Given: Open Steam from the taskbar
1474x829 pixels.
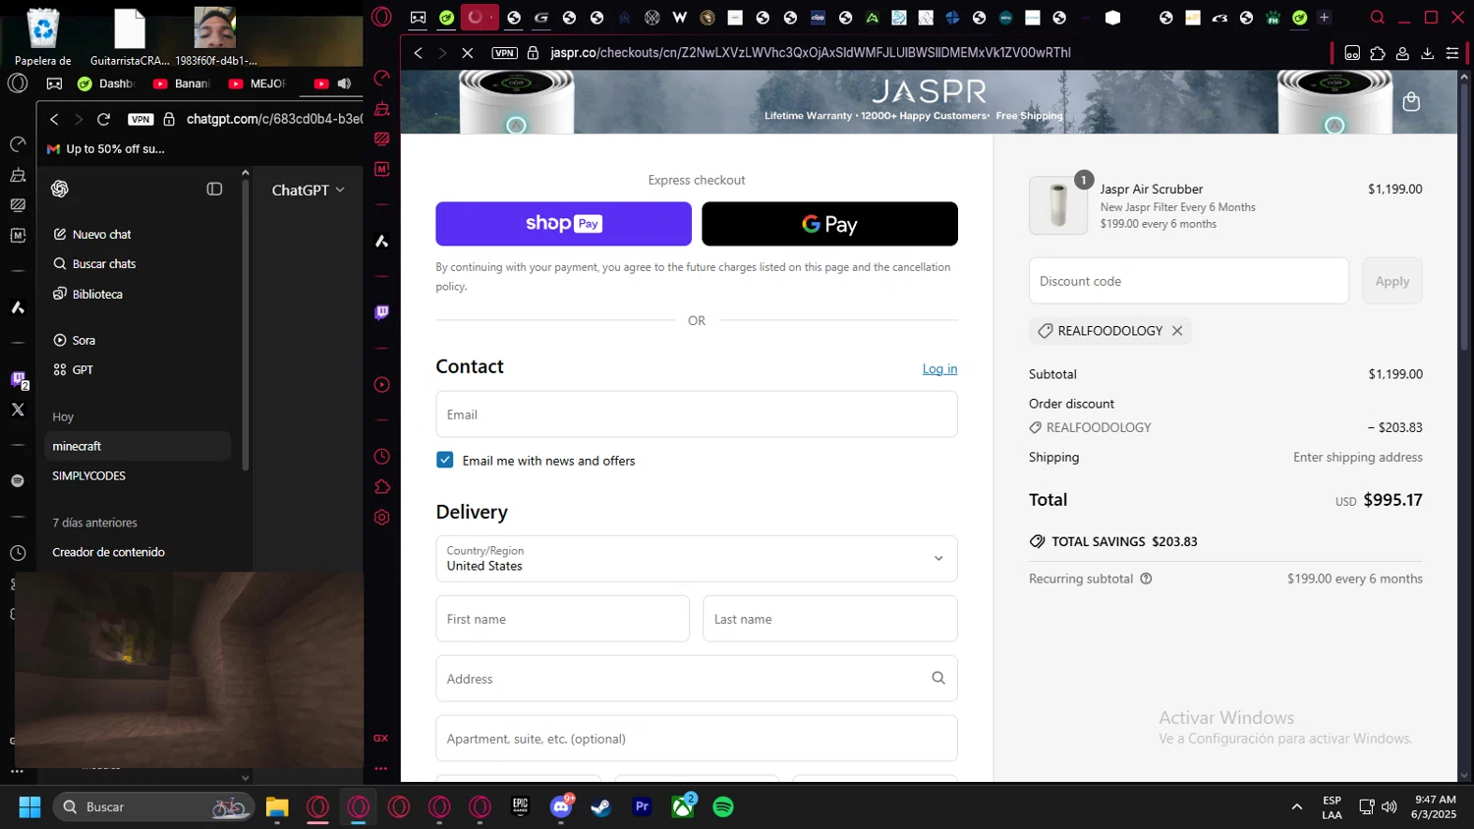Looking at the screenshot, I should coord(600,807).
